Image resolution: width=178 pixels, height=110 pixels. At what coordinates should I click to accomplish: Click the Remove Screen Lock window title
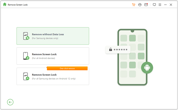(x=18, y=5)
